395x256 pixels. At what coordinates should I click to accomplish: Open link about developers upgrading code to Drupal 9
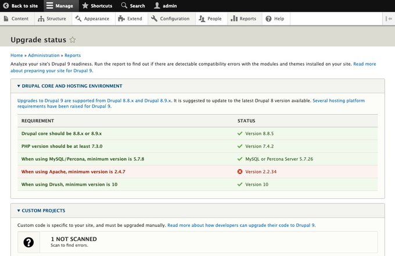241,225
